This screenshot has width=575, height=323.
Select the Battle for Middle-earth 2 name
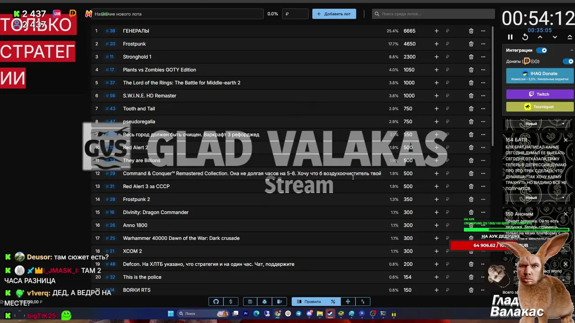(181, 83)
